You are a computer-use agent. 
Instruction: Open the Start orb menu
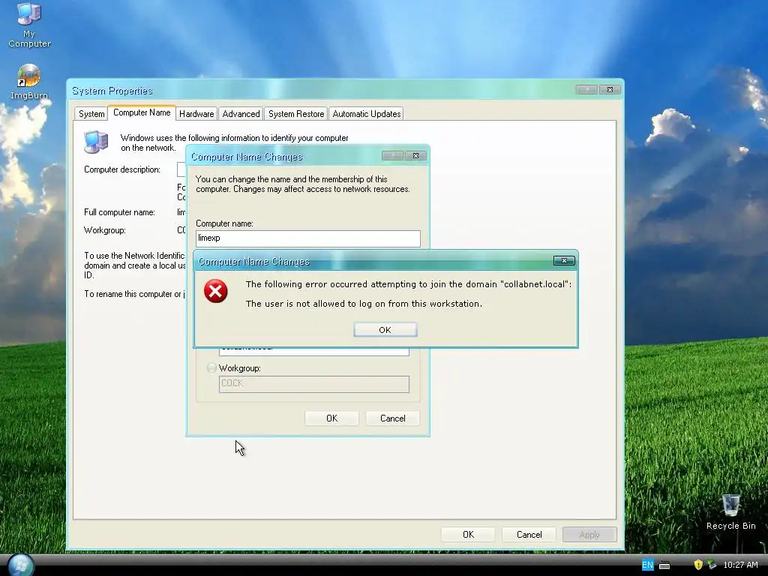(21, 565)
